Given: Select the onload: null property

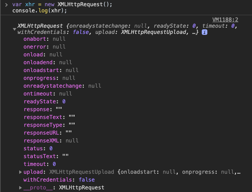Looking at the screenshot, I should tap(43, 55).
